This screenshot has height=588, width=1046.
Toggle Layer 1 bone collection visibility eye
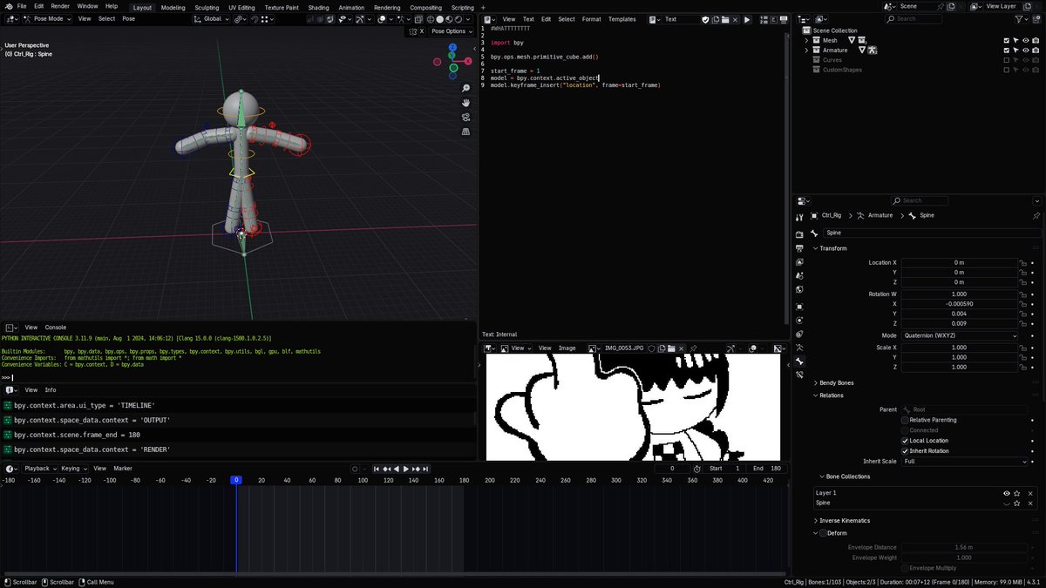1007,493
